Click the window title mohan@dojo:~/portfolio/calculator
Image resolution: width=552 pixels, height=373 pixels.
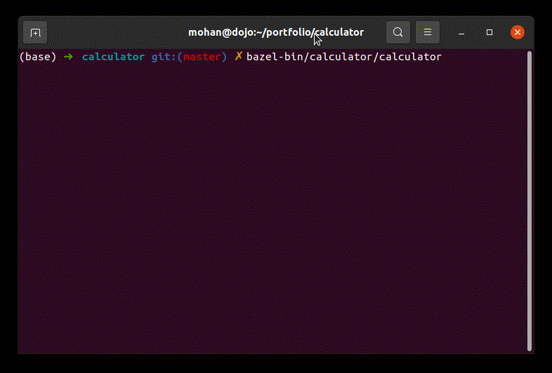click(276, 32)
